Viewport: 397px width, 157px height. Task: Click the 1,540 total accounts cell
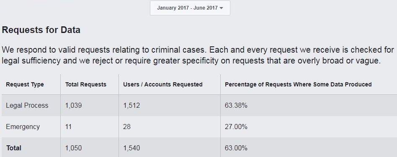coord(131,148)
